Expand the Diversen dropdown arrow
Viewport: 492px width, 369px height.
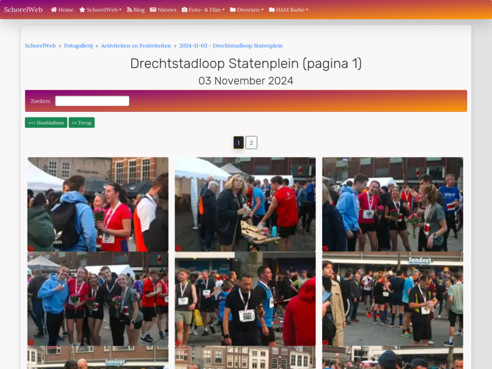point(263,10)
